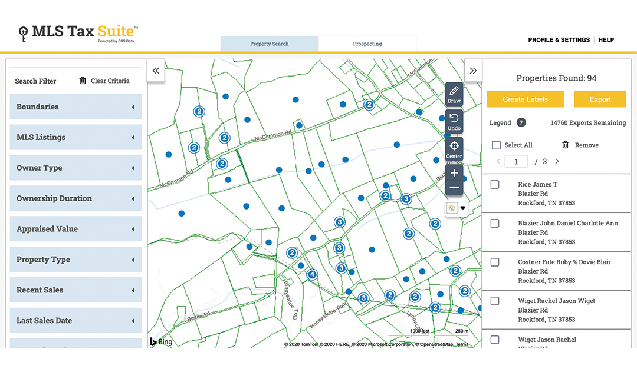The image size is (637, 369).
Task: Click the trash icon to clear criteria
Action: (x=83, y=81)
